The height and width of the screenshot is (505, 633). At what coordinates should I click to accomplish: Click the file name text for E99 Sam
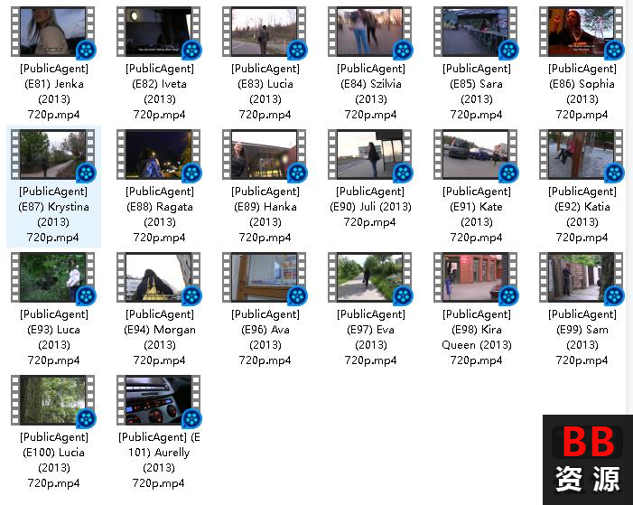[582, 337]
